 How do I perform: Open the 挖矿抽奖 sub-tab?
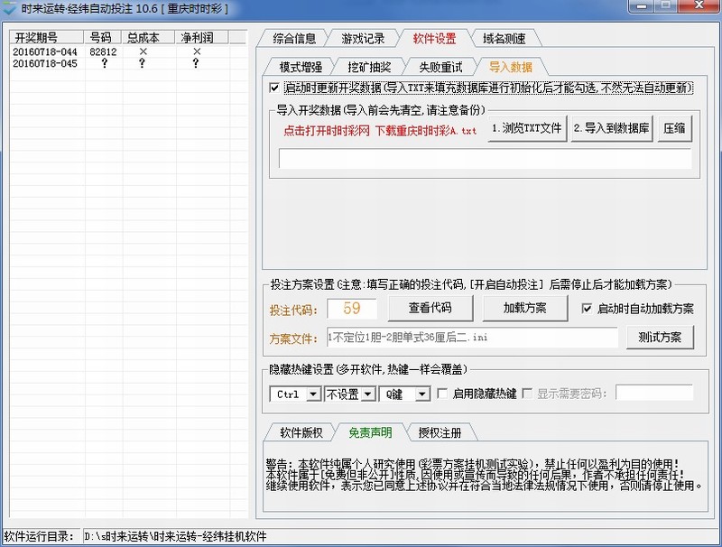point(370,67)
